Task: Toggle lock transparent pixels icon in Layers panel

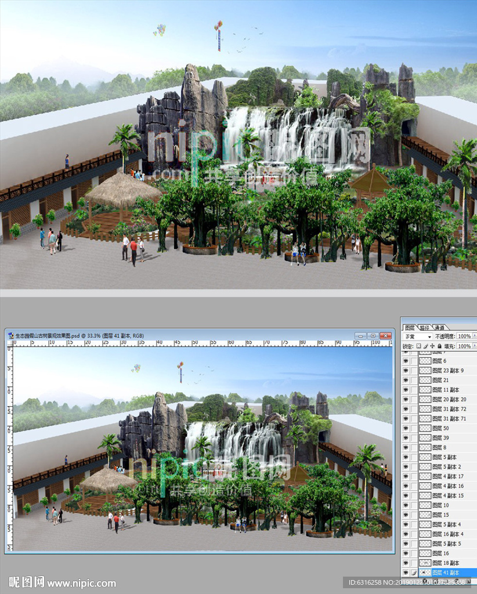Action: point(418,346)
